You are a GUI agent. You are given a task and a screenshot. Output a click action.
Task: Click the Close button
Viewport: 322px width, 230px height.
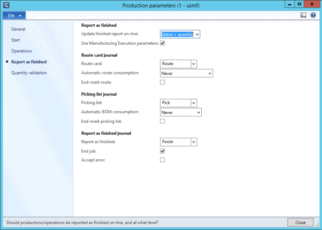pos(300,223)
